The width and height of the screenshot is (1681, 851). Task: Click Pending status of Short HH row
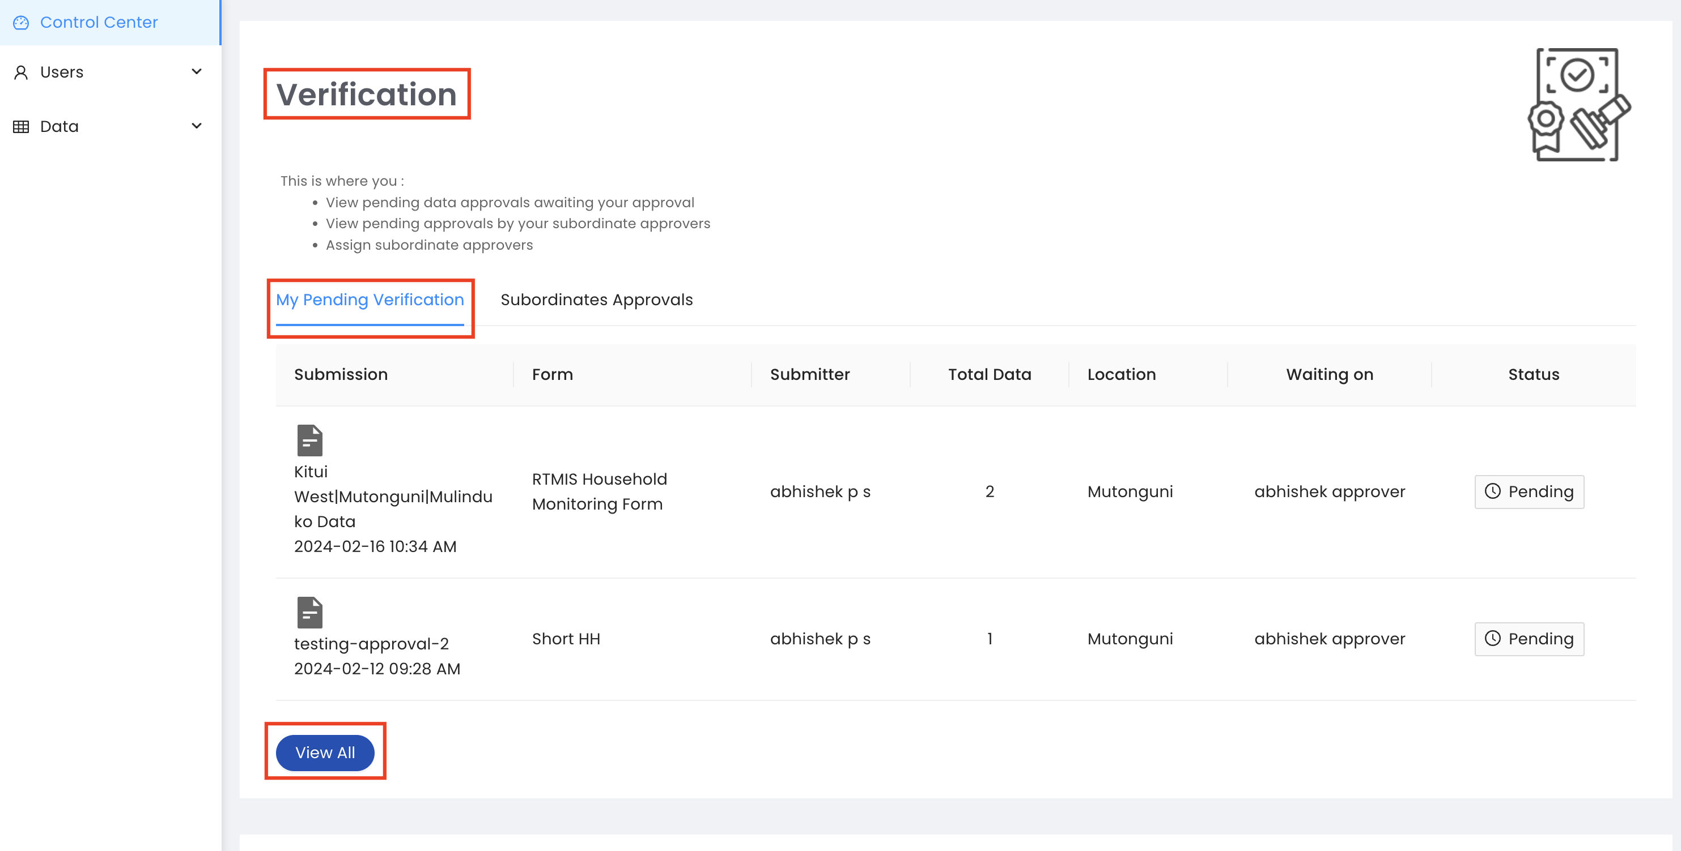(x=1529, y=639)
